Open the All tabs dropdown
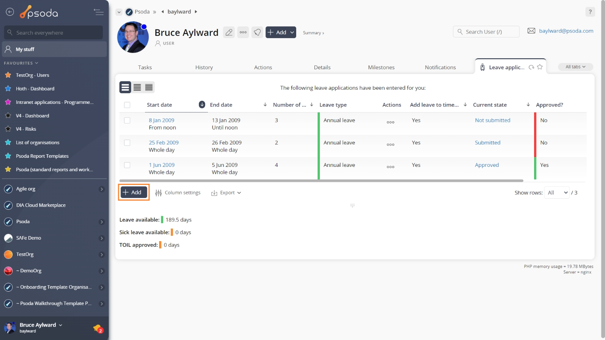Screen dimensions: 605x340 (575, 67)
